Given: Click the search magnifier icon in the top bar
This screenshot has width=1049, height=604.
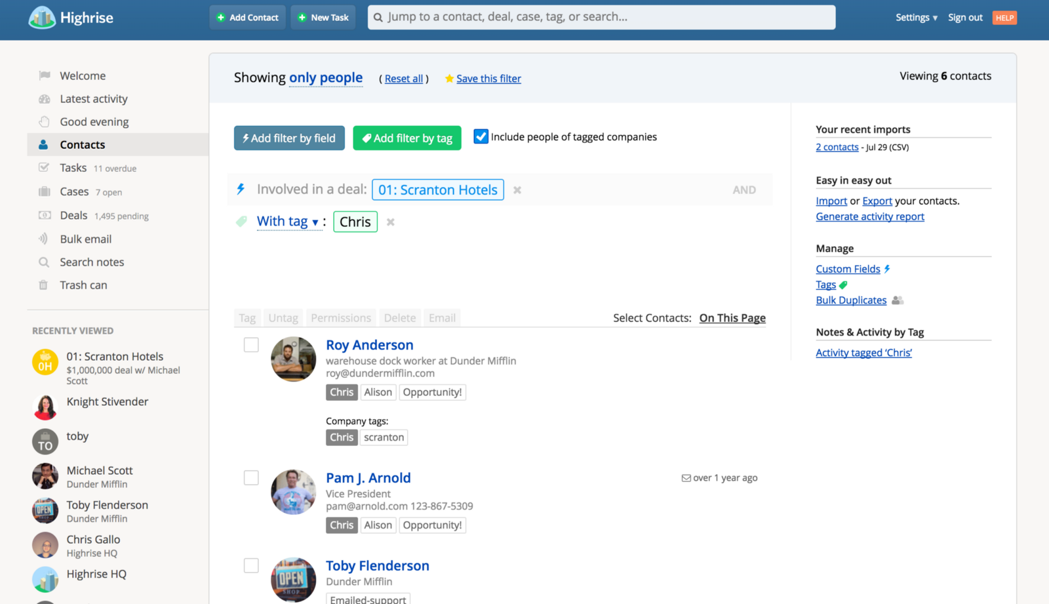Looking at the screenshot, I should [378, 18].
